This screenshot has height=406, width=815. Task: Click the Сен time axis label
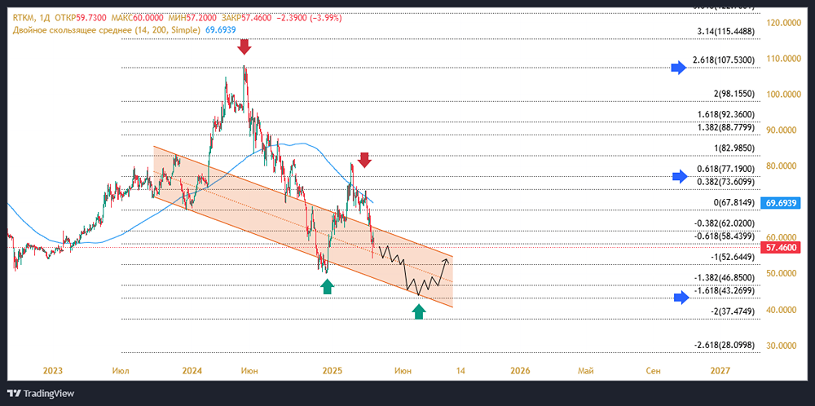click(x=653, y=371)
